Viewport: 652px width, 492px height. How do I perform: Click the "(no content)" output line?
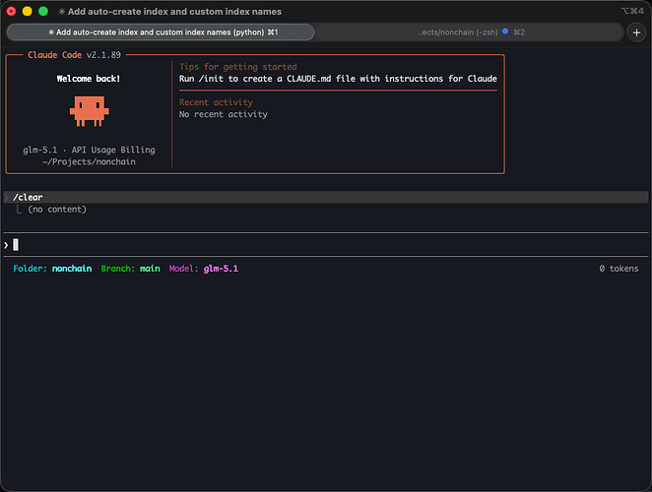point(57,209)
